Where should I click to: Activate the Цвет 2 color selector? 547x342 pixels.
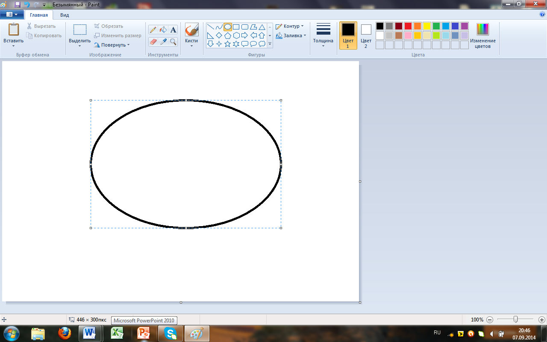(x=366, y=35)
